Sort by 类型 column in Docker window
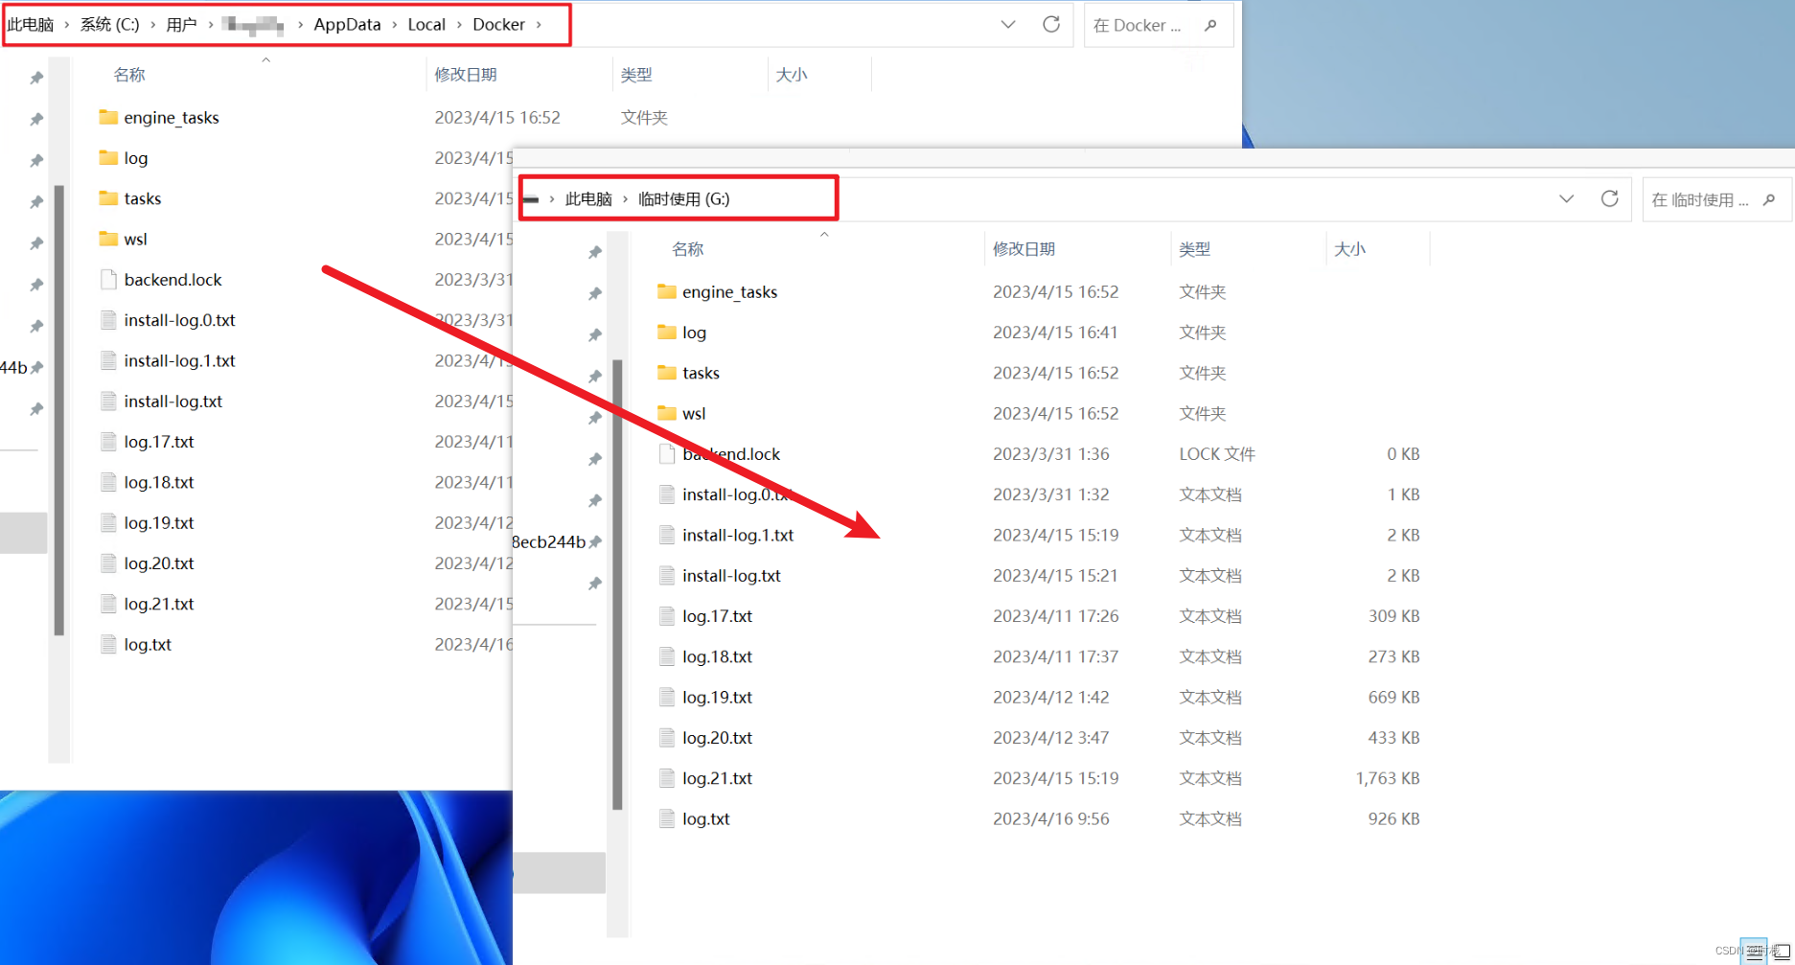1795x965 pixels. click(x=636, y=75)
